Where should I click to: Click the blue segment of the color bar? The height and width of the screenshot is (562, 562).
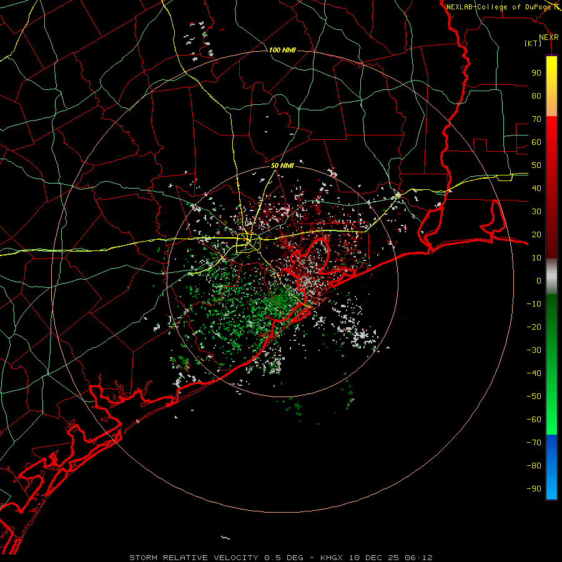click(551, 467)
